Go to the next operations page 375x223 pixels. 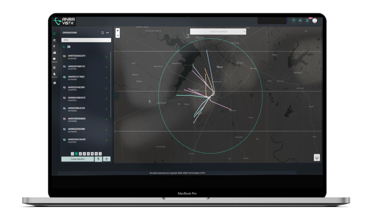[100, 154]
